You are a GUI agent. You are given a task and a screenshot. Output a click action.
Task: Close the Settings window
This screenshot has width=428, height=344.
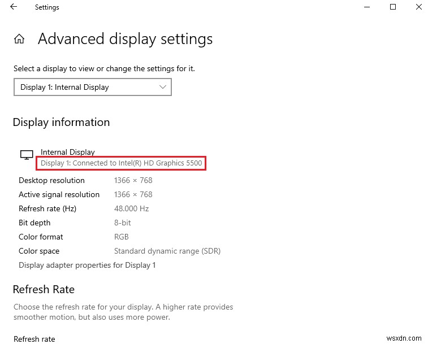[x=419, y=7]
